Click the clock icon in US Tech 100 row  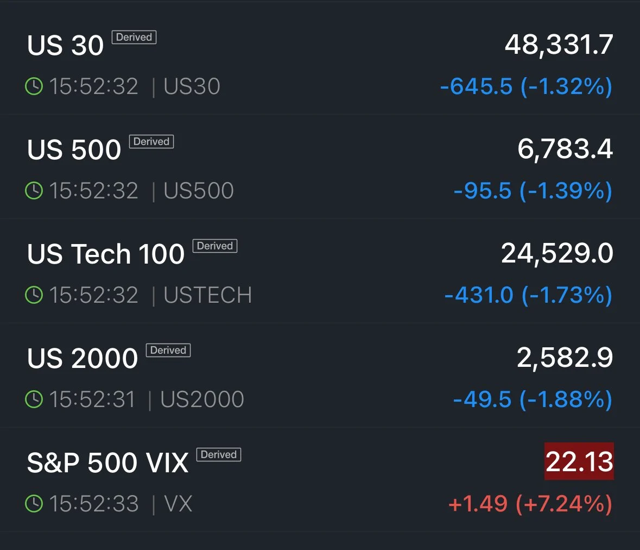34,295
